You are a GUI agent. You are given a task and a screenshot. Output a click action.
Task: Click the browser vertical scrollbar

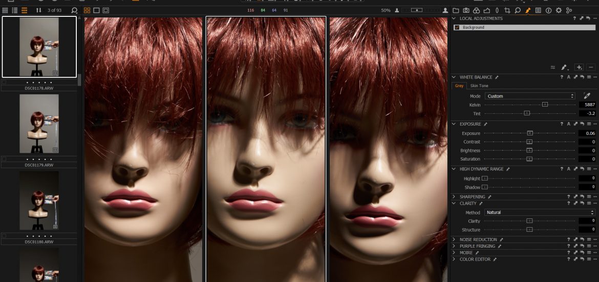(79, 79)
